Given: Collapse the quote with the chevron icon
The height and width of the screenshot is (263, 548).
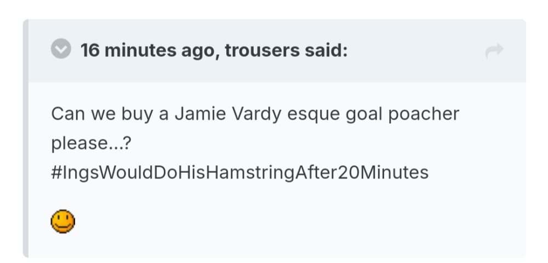Looking at the screenshot, I should (x=61, y=50).
